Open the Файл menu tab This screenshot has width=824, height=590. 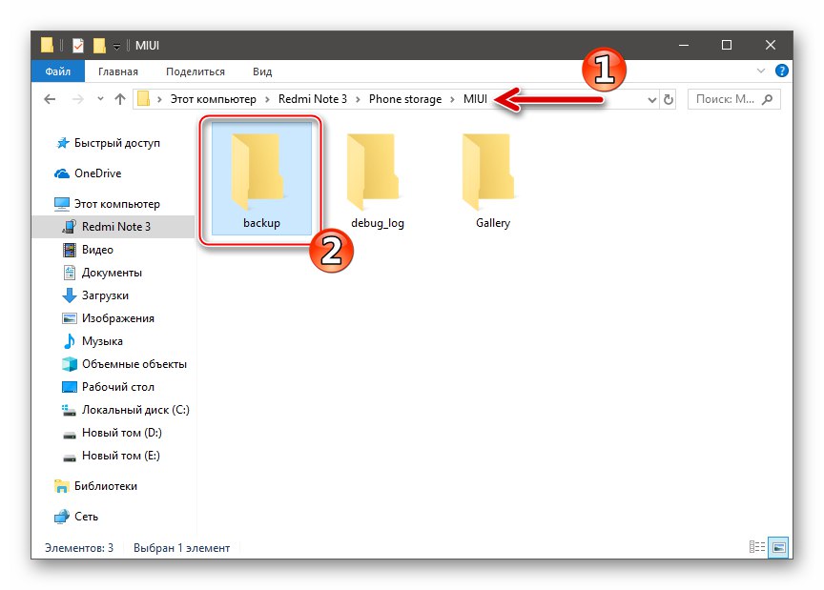[58, 71]
